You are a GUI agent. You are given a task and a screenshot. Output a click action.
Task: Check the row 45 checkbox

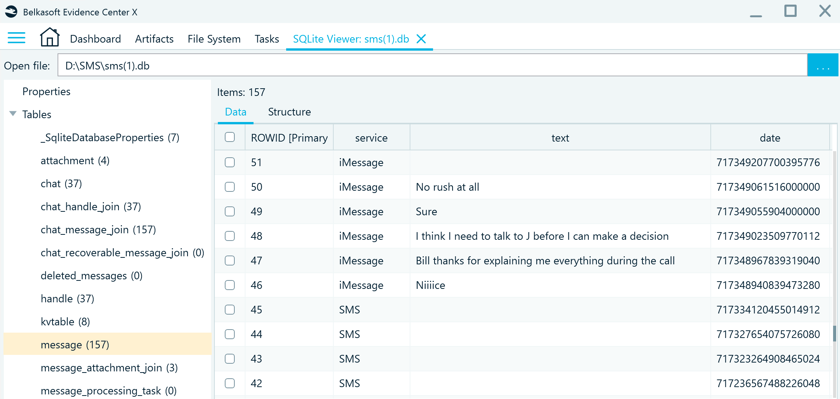pos(230,310)
